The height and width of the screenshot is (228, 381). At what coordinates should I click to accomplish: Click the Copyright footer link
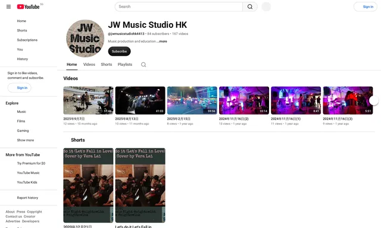click(x=35, y=212)
